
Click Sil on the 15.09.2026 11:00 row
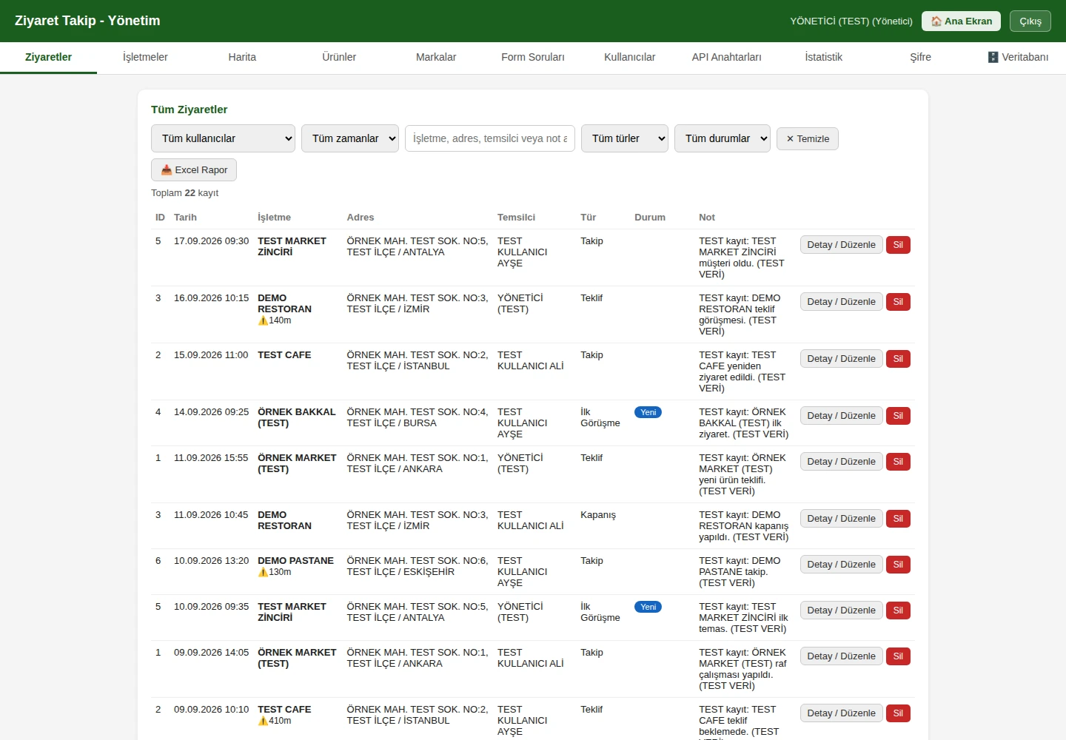[x=898, y=359]
